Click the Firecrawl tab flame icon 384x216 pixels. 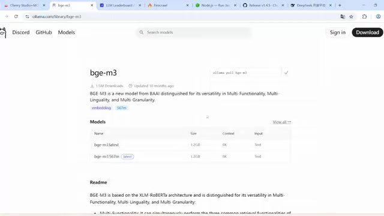pos(150,5)
